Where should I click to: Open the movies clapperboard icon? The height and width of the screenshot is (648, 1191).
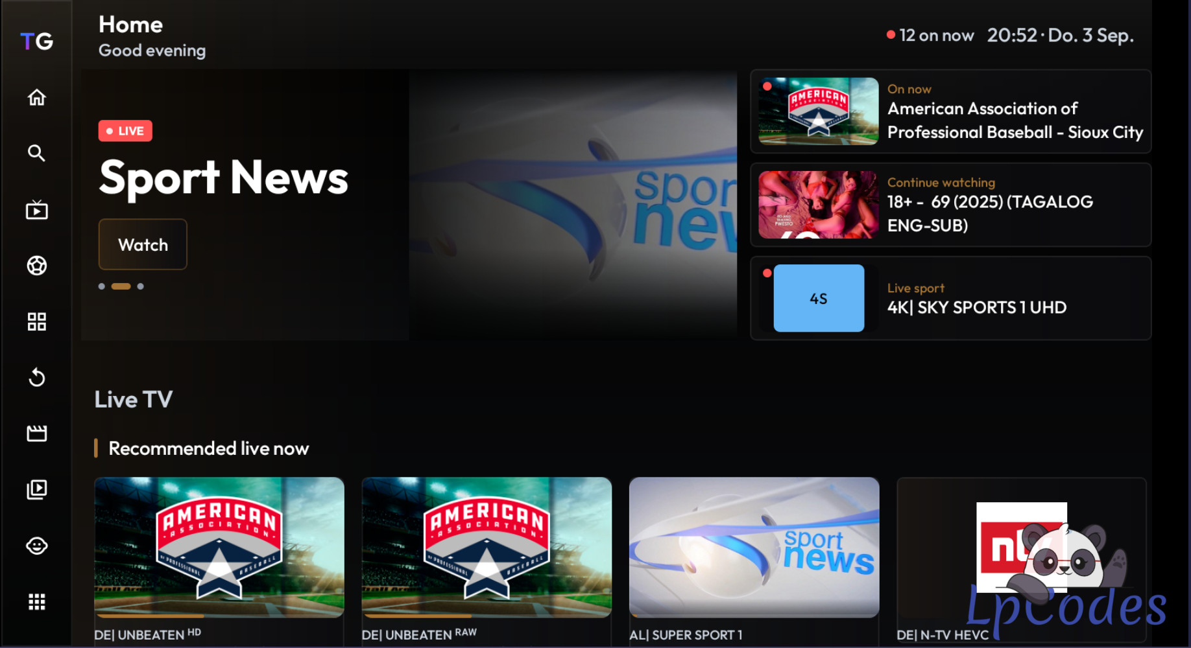pyautogui.click(x=37, y=433)
